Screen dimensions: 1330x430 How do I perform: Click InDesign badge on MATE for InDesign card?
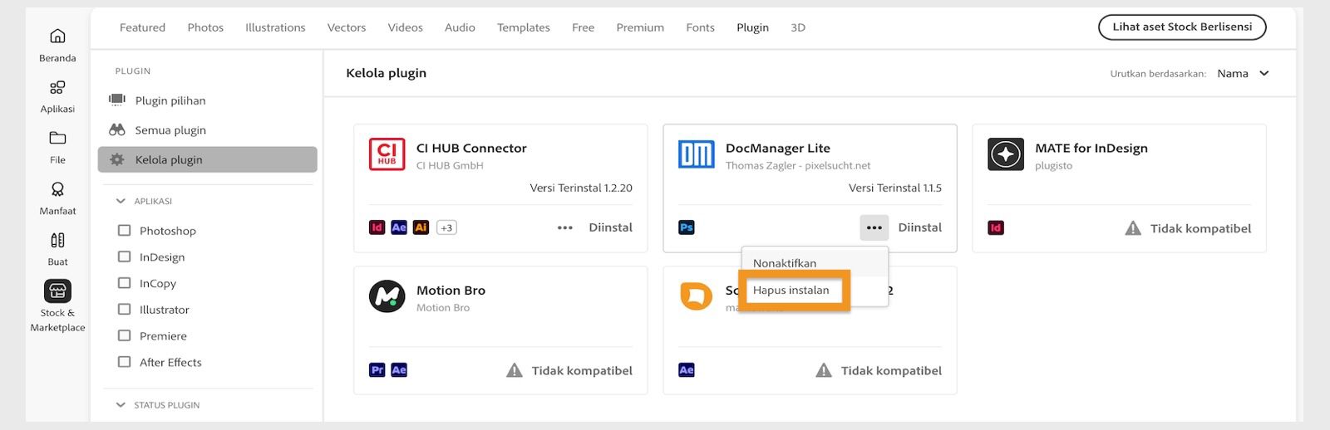tap(996, 228)
